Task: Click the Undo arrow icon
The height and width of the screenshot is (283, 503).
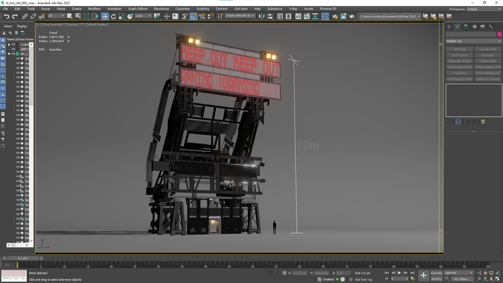Action: (7, 16)
